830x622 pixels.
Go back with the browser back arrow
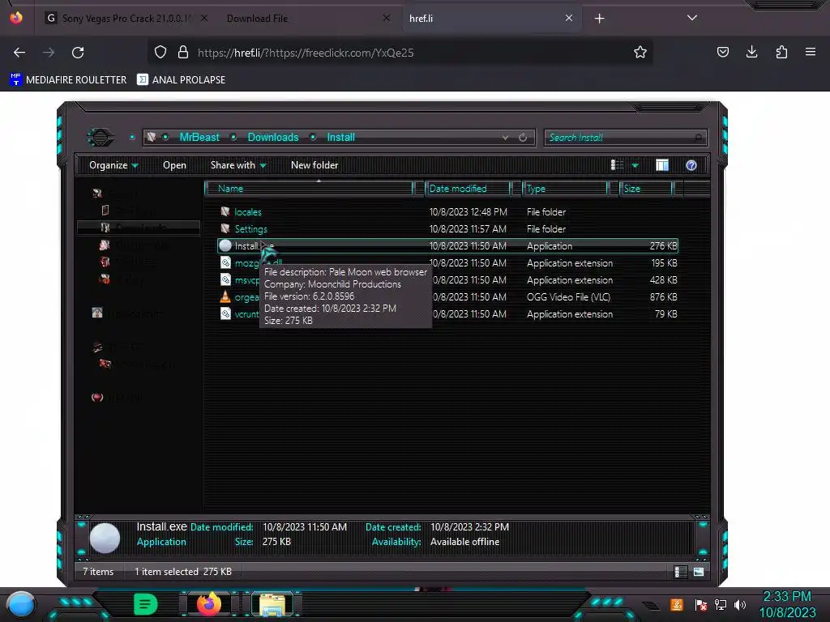pyautogui.click(x=19, y=53)
